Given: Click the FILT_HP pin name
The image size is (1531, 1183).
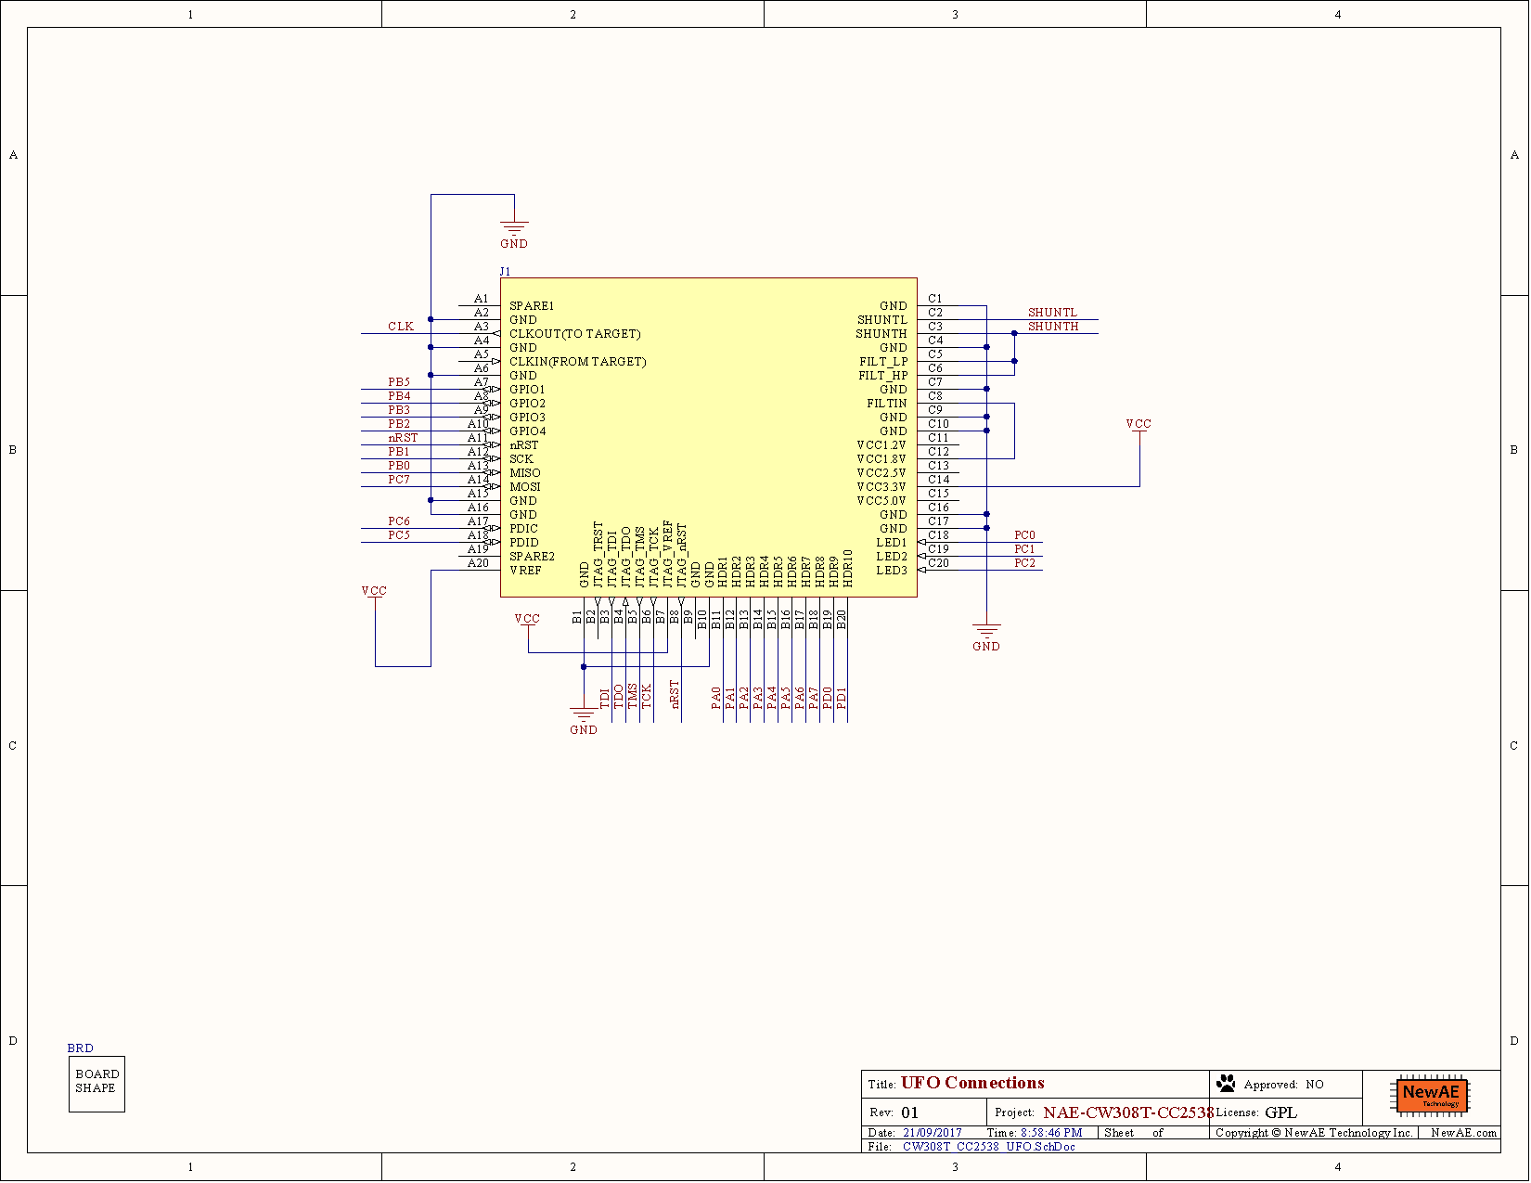Looking at the screenshot, I should (883, 376).
